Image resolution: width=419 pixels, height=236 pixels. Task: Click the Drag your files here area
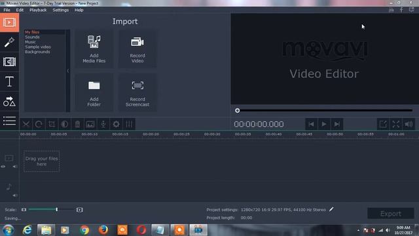tap(41, 161)
